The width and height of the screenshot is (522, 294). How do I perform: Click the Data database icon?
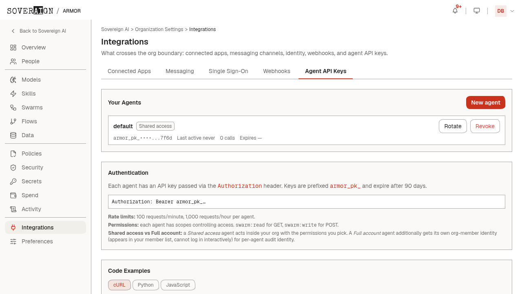point(13,135)
